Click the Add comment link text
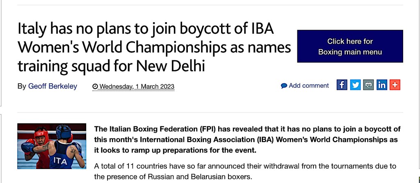 [x=309, y=85]
